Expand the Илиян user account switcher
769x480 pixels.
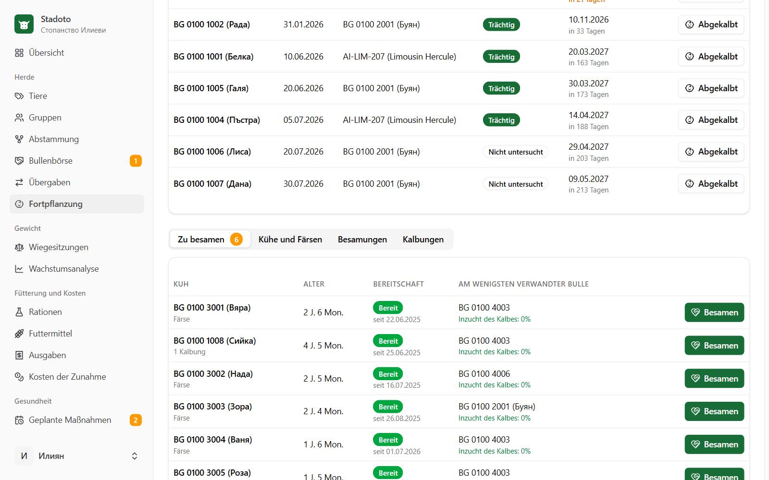[77, 456]
